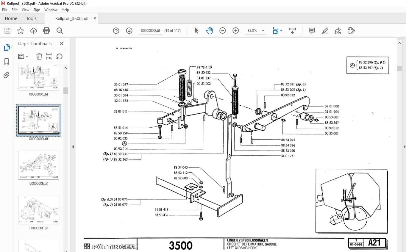Screen dimensions: 406x252
Task: Open the Edit PDF tool in toolbar
Action: 351,31
